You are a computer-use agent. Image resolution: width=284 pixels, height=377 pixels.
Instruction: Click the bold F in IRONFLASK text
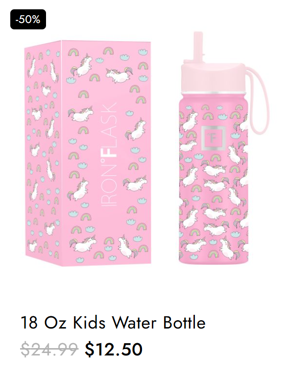pyautogui.click(x=112, y=150)
